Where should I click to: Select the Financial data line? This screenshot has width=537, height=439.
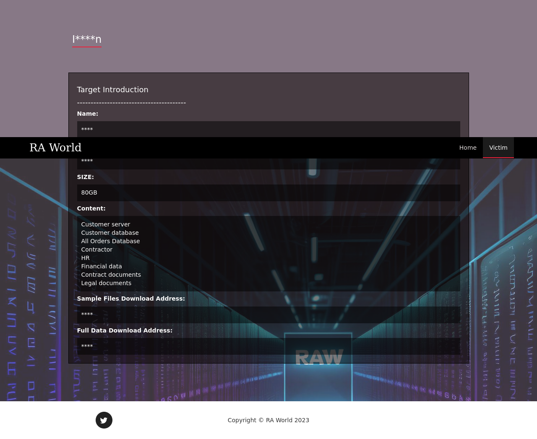point(102,266)
